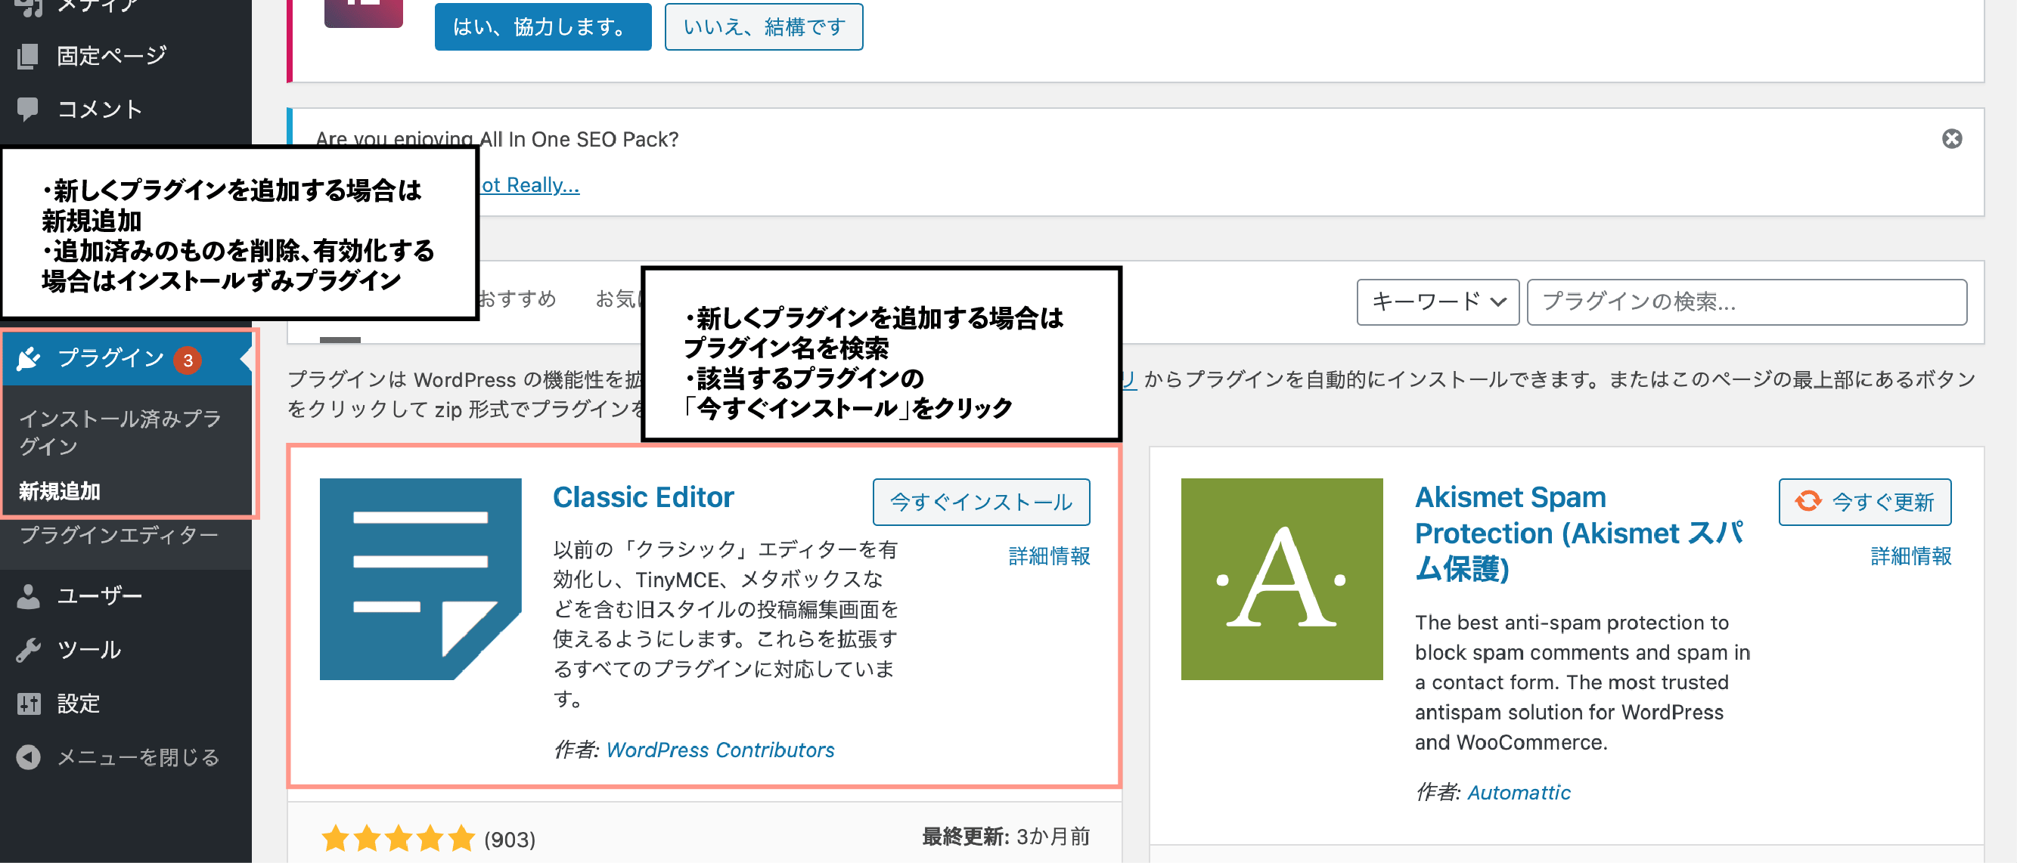Click the Not Really... link
This screenshot has width=2017, height=863.
(529, 185)
